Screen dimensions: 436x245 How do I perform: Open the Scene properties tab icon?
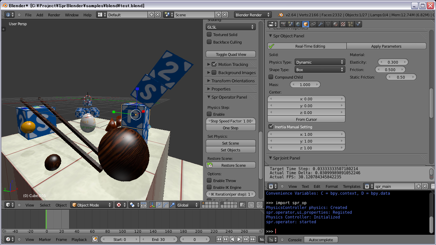[x=291, y=24]
